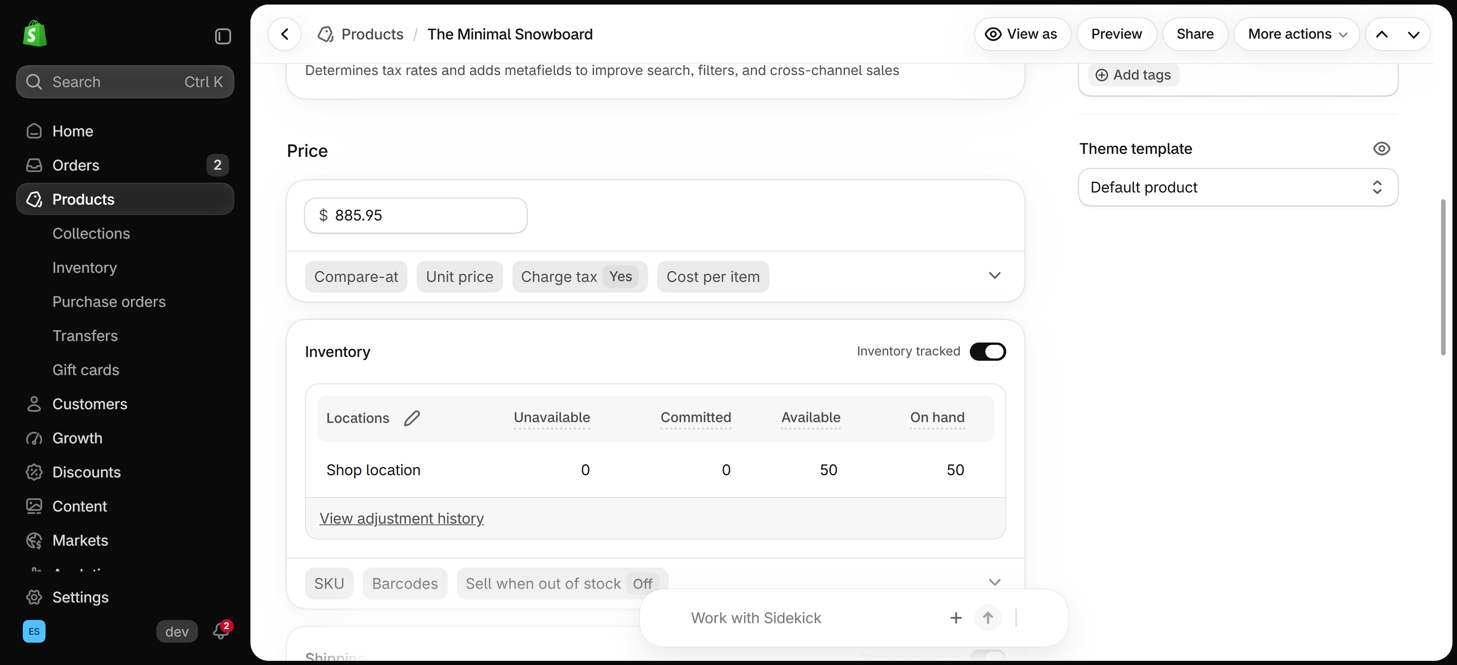Open Growth section in sidebar
The width and height of the screenshot is (1457, 665).
click(125, 438)
